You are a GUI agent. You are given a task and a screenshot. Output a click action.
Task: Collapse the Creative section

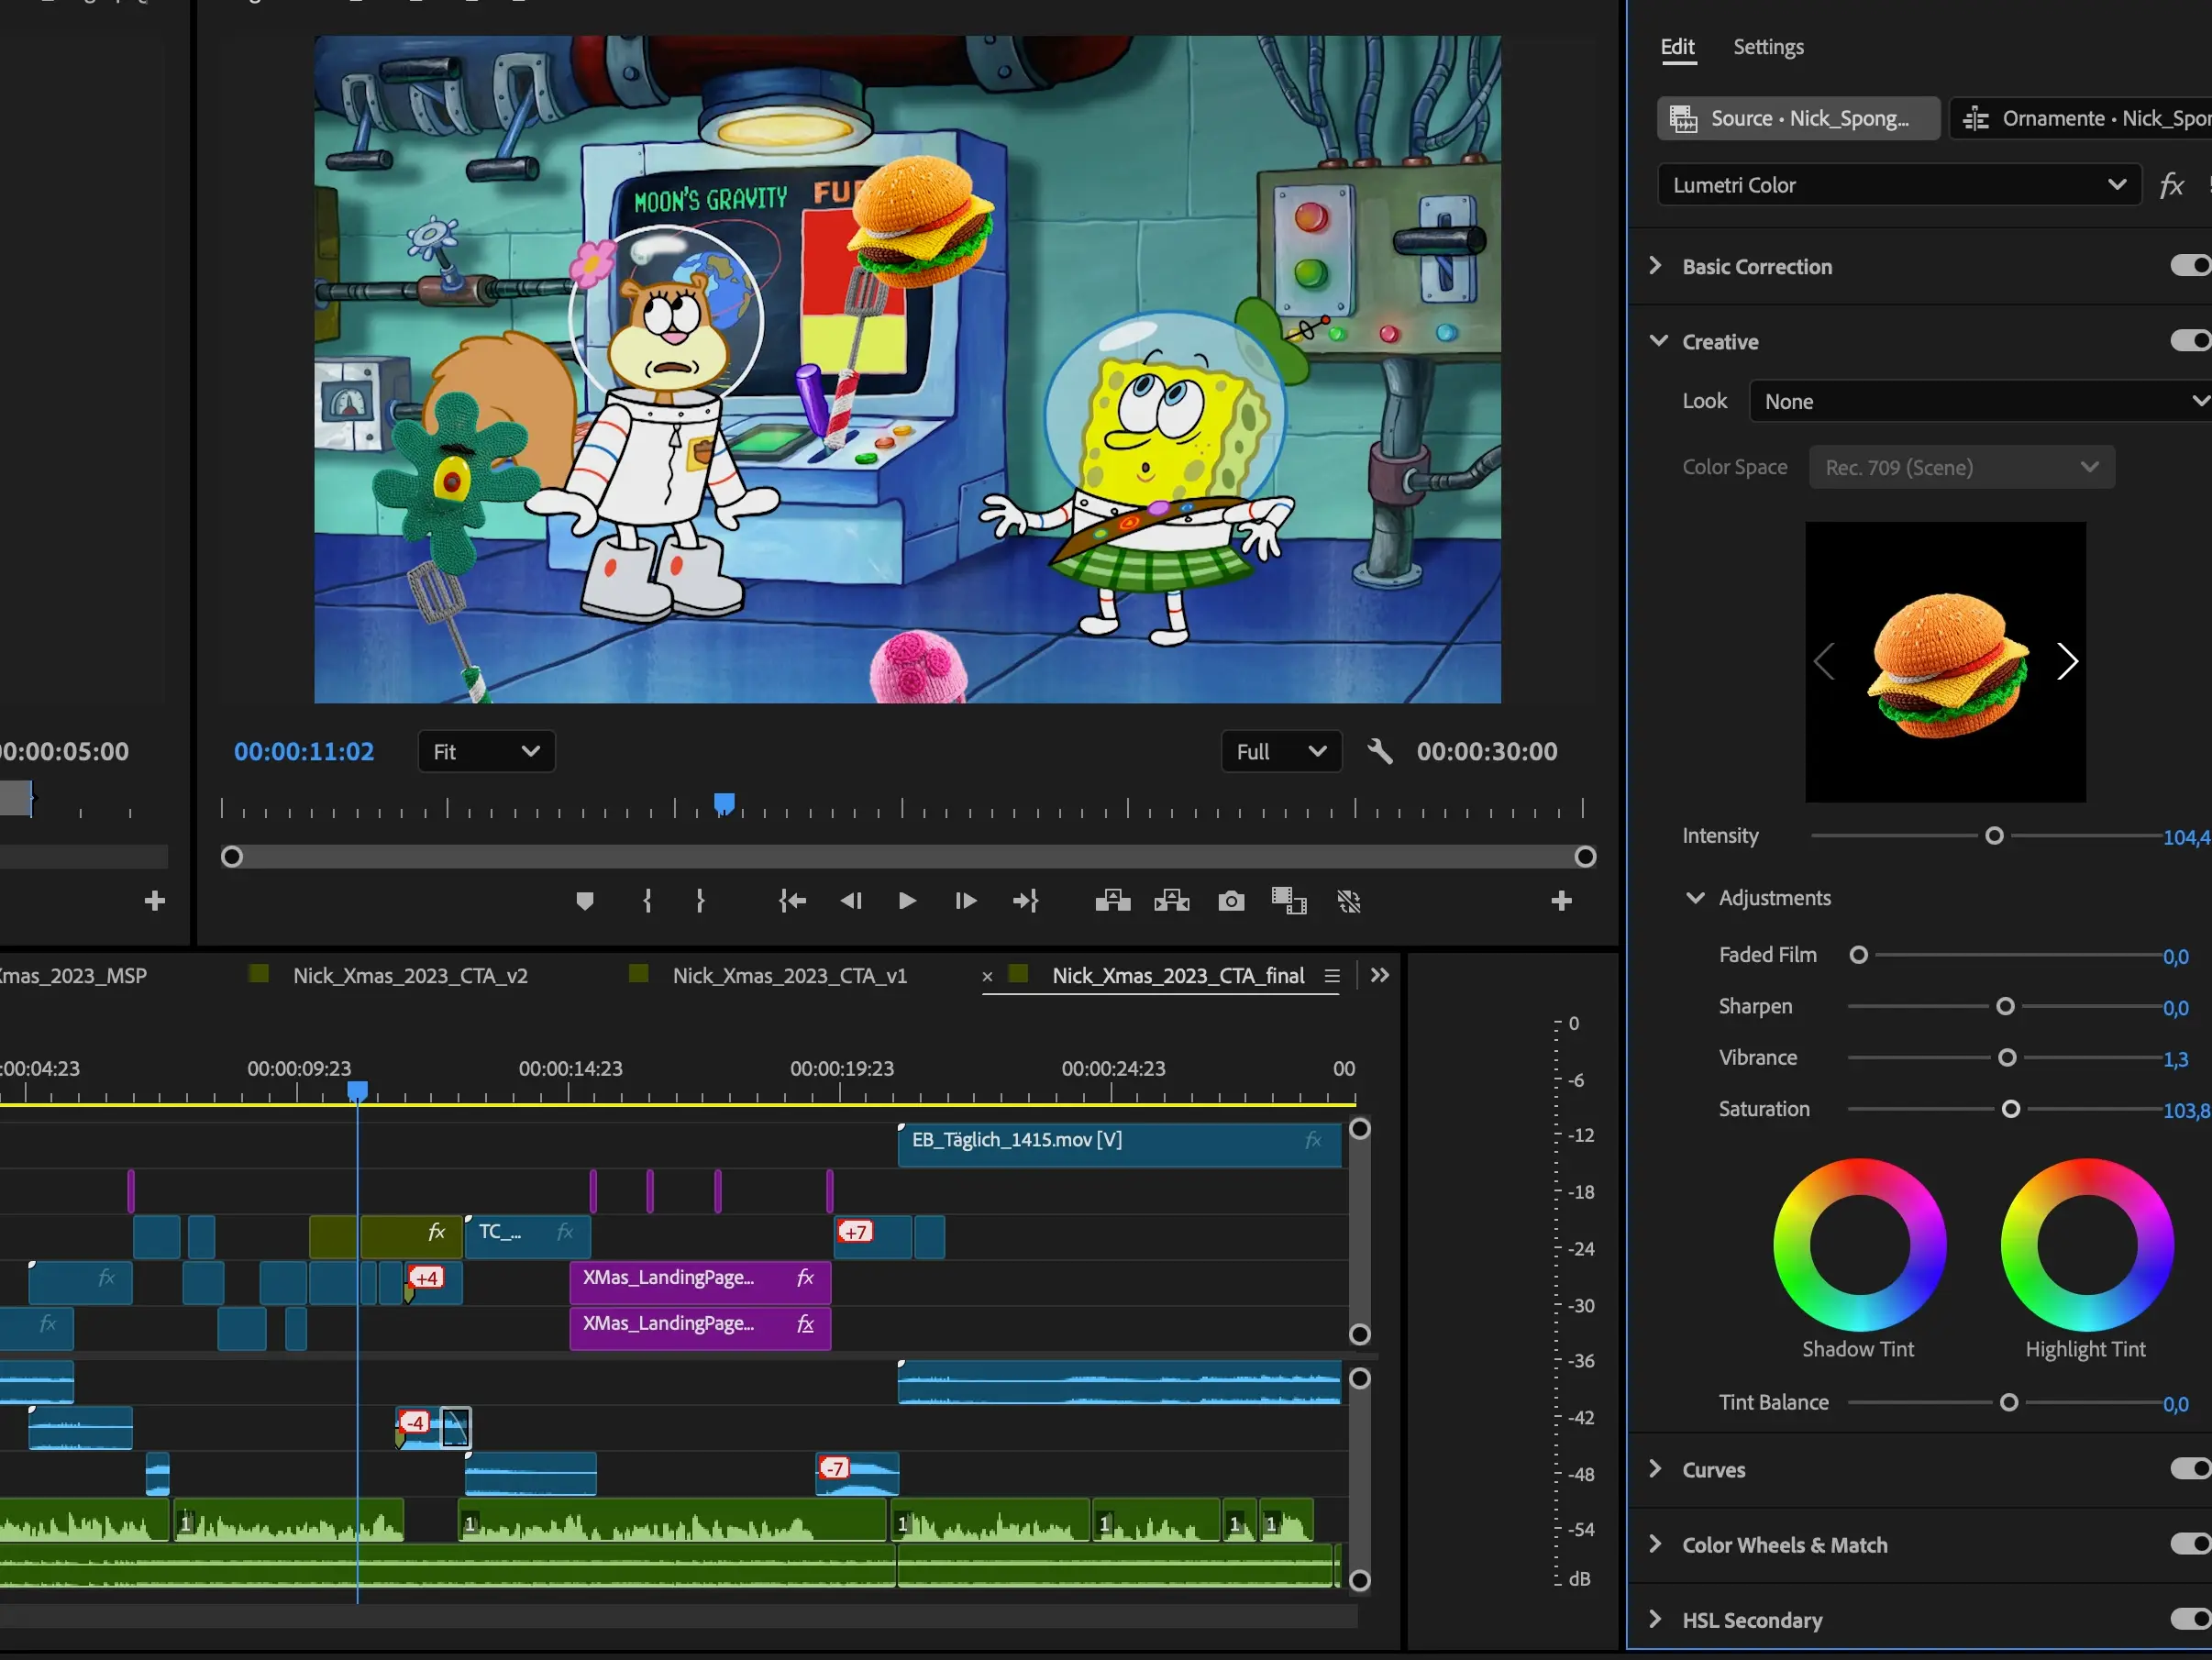(1658, 341)
